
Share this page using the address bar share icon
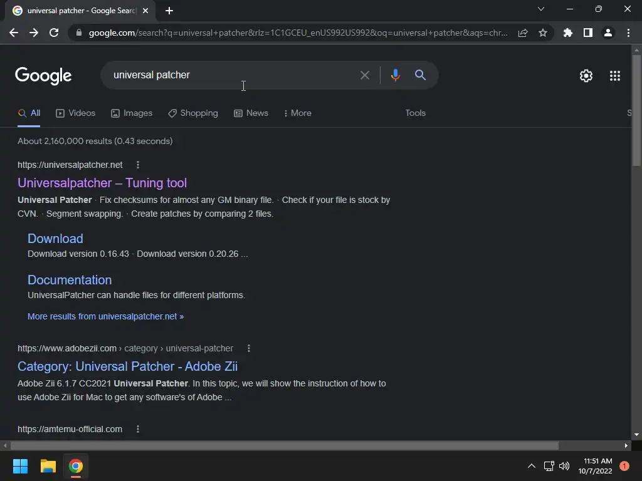tap(523, 33)
